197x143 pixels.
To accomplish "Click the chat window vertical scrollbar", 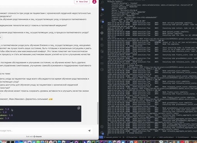I will 98,113.
